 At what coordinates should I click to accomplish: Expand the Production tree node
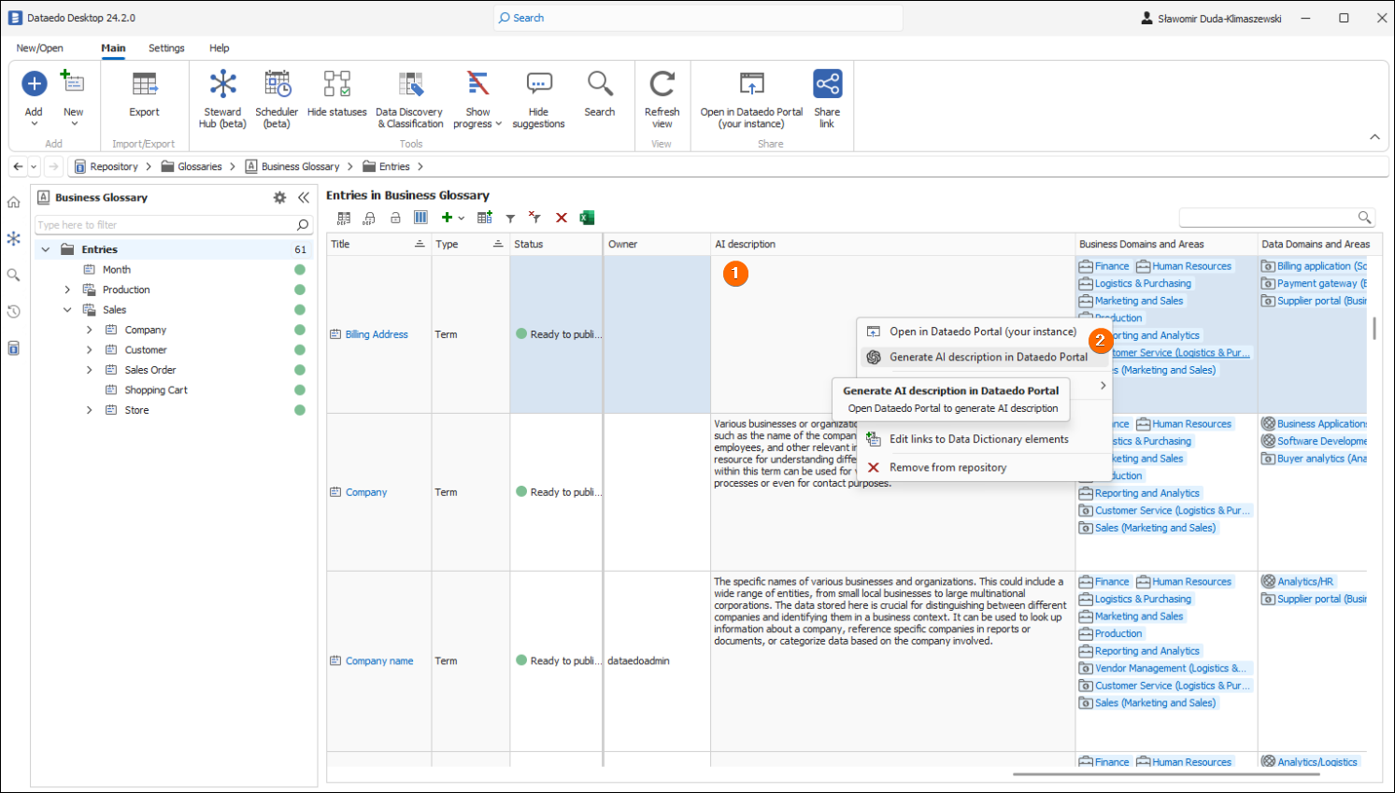pyautogui.click(x=67, y=290)
